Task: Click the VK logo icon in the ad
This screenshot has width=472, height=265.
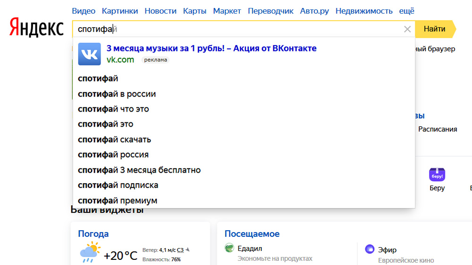Action: tap(89, 54)
